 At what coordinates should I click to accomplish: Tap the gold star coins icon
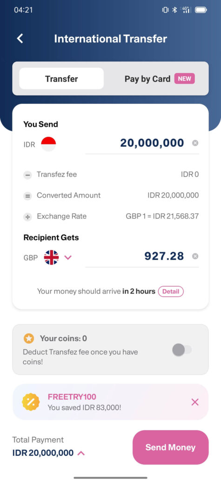[29, 339]
